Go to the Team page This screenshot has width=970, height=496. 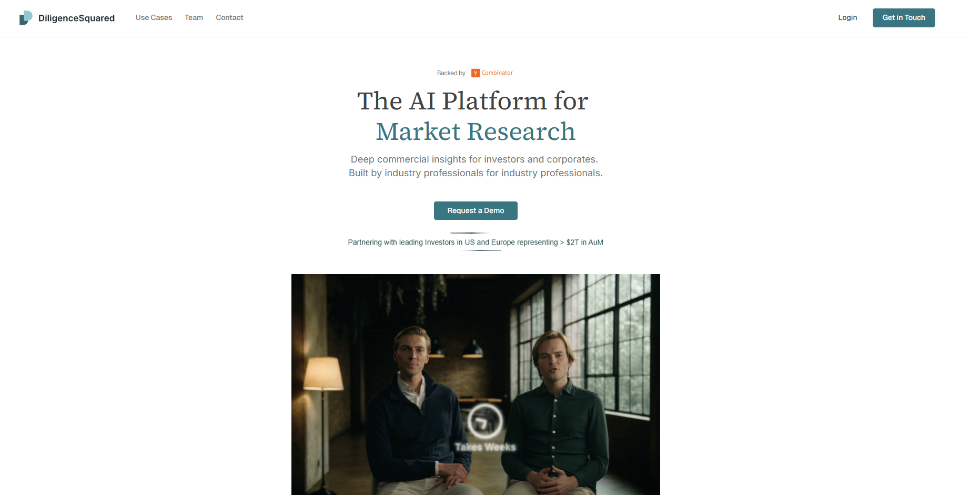pyautogui.click(x=194, y=18)
